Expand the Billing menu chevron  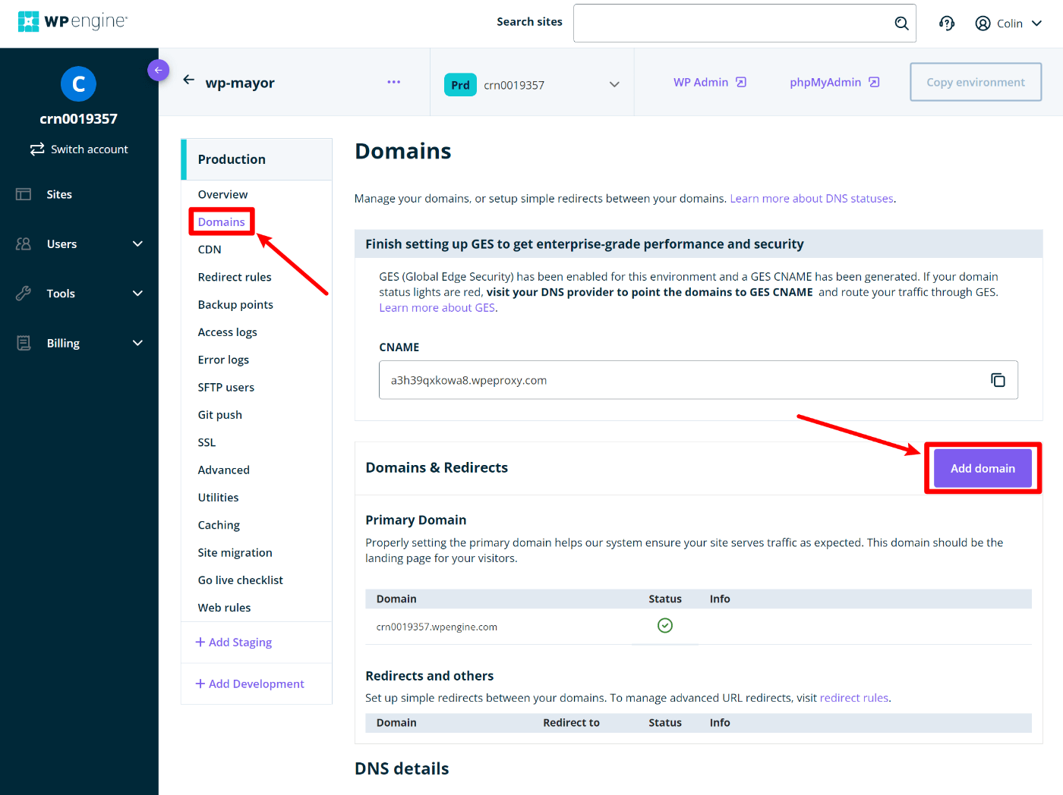click(137, 343)
